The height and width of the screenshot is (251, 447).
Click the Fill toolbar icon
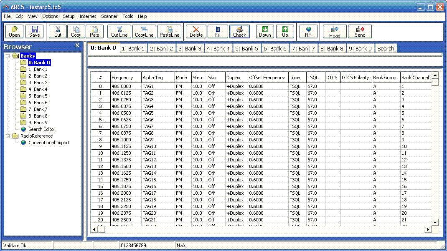point(218,31)
